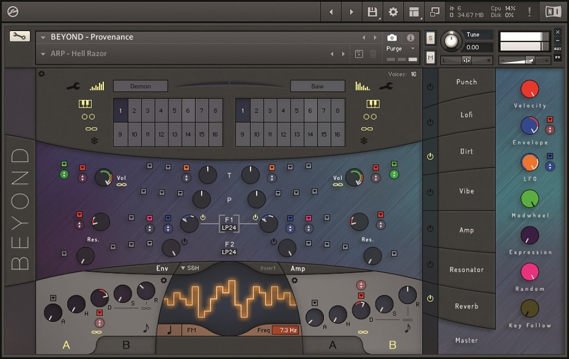Toggle the Punch effect power button
The image size is (569, 359).
pos(431,87)
